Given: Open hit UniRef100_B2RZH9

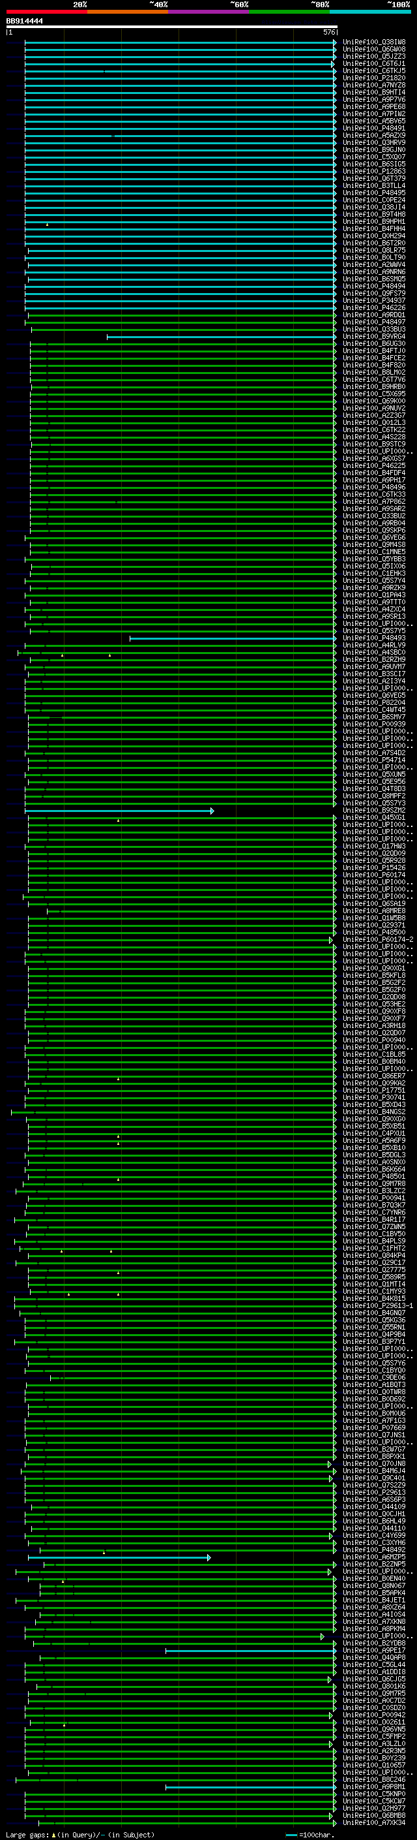Looking at the screenshot, I should (374, 659).
